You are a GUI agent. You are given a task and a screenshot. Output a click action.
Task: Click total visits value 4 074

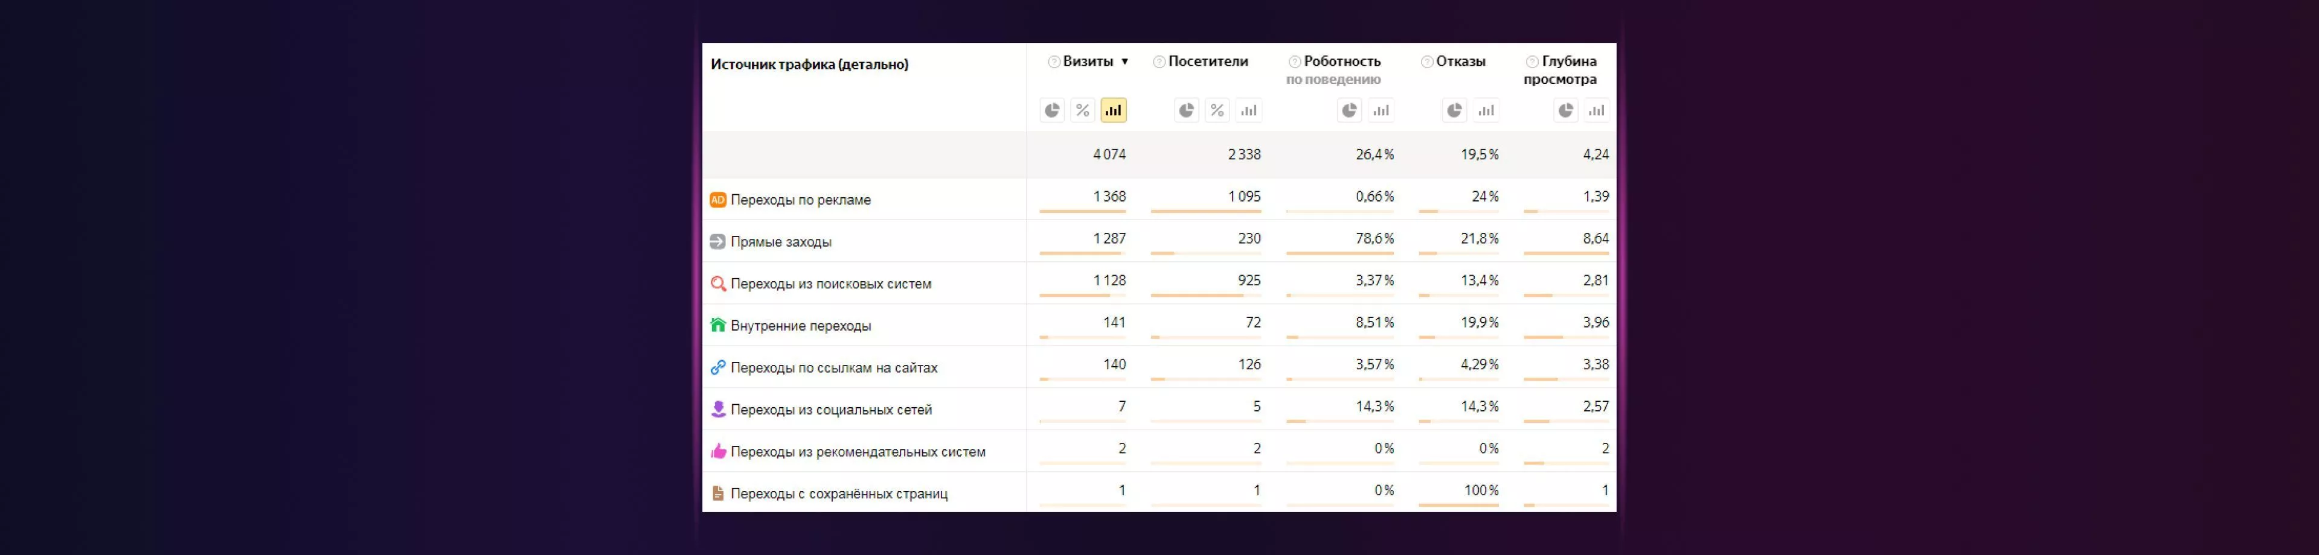[x=1109, y=154]
